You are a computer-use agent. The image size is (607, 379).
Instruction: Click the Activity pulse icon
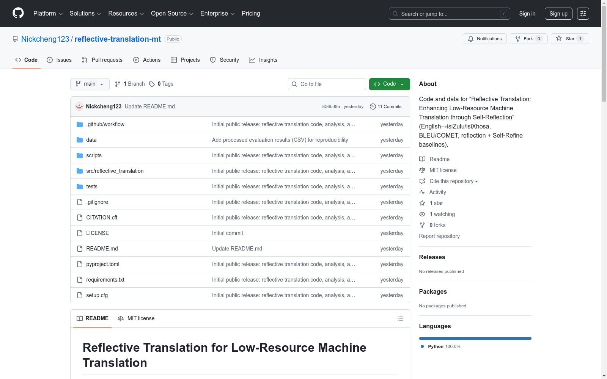click(x=422, y=192)
